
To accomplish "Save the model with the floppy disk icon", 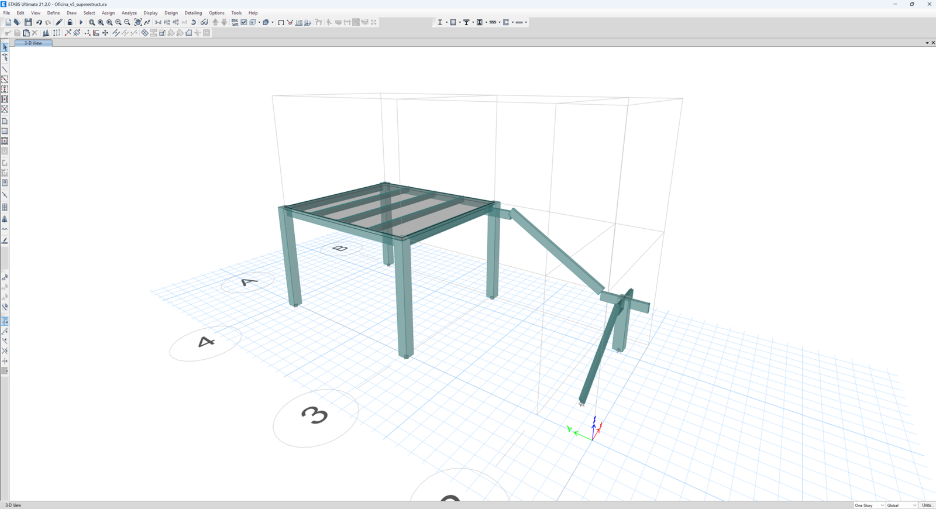I will click(x=28, y=22).
